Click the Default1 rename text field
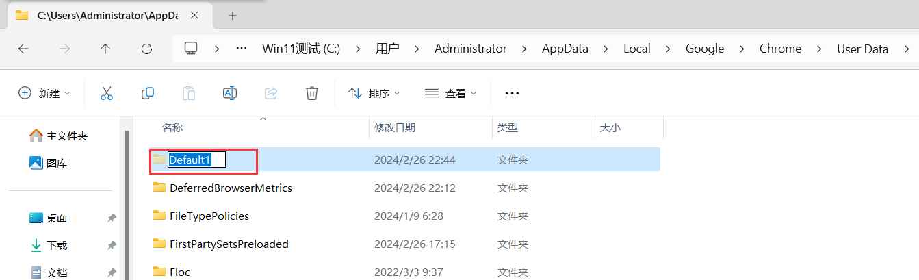The height and width of the screenshot is (280, 919). (197, 160)
